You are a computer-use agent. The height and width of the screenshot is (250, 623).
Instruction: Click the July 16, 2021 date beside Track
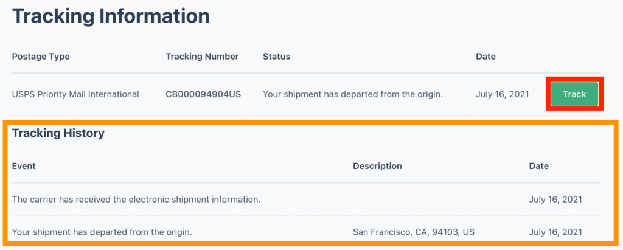pos(502,94)
